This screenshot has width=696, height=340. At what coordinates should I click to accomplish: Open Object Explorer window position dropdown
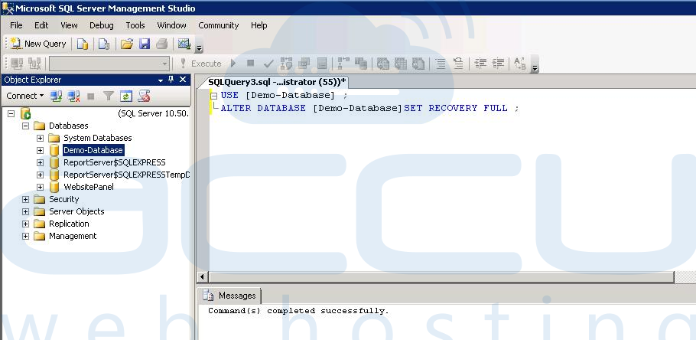161,80
